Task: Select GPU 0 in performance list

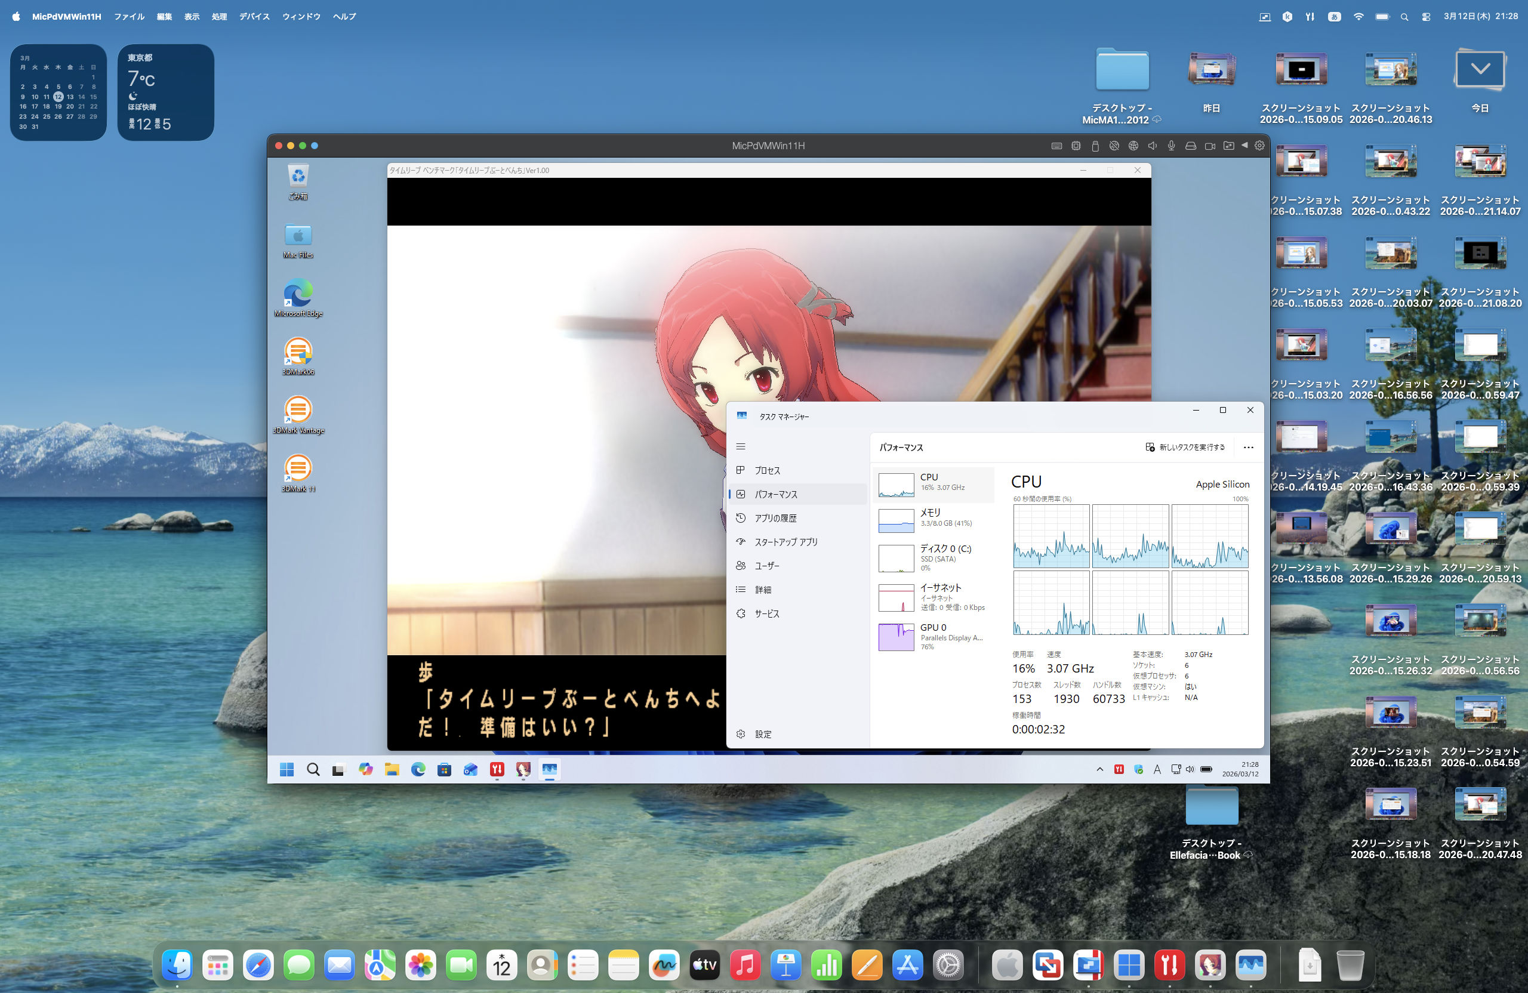Action: pyautogui.click(x=935, y=636)
